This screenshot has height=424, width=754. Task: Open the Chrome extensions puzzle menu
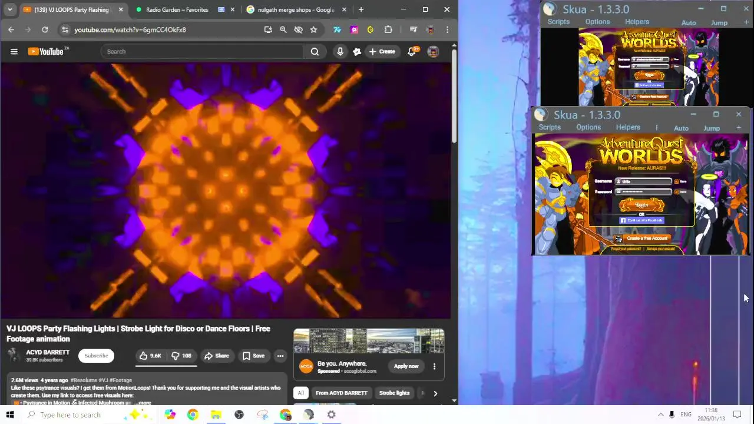coord(388,29)
